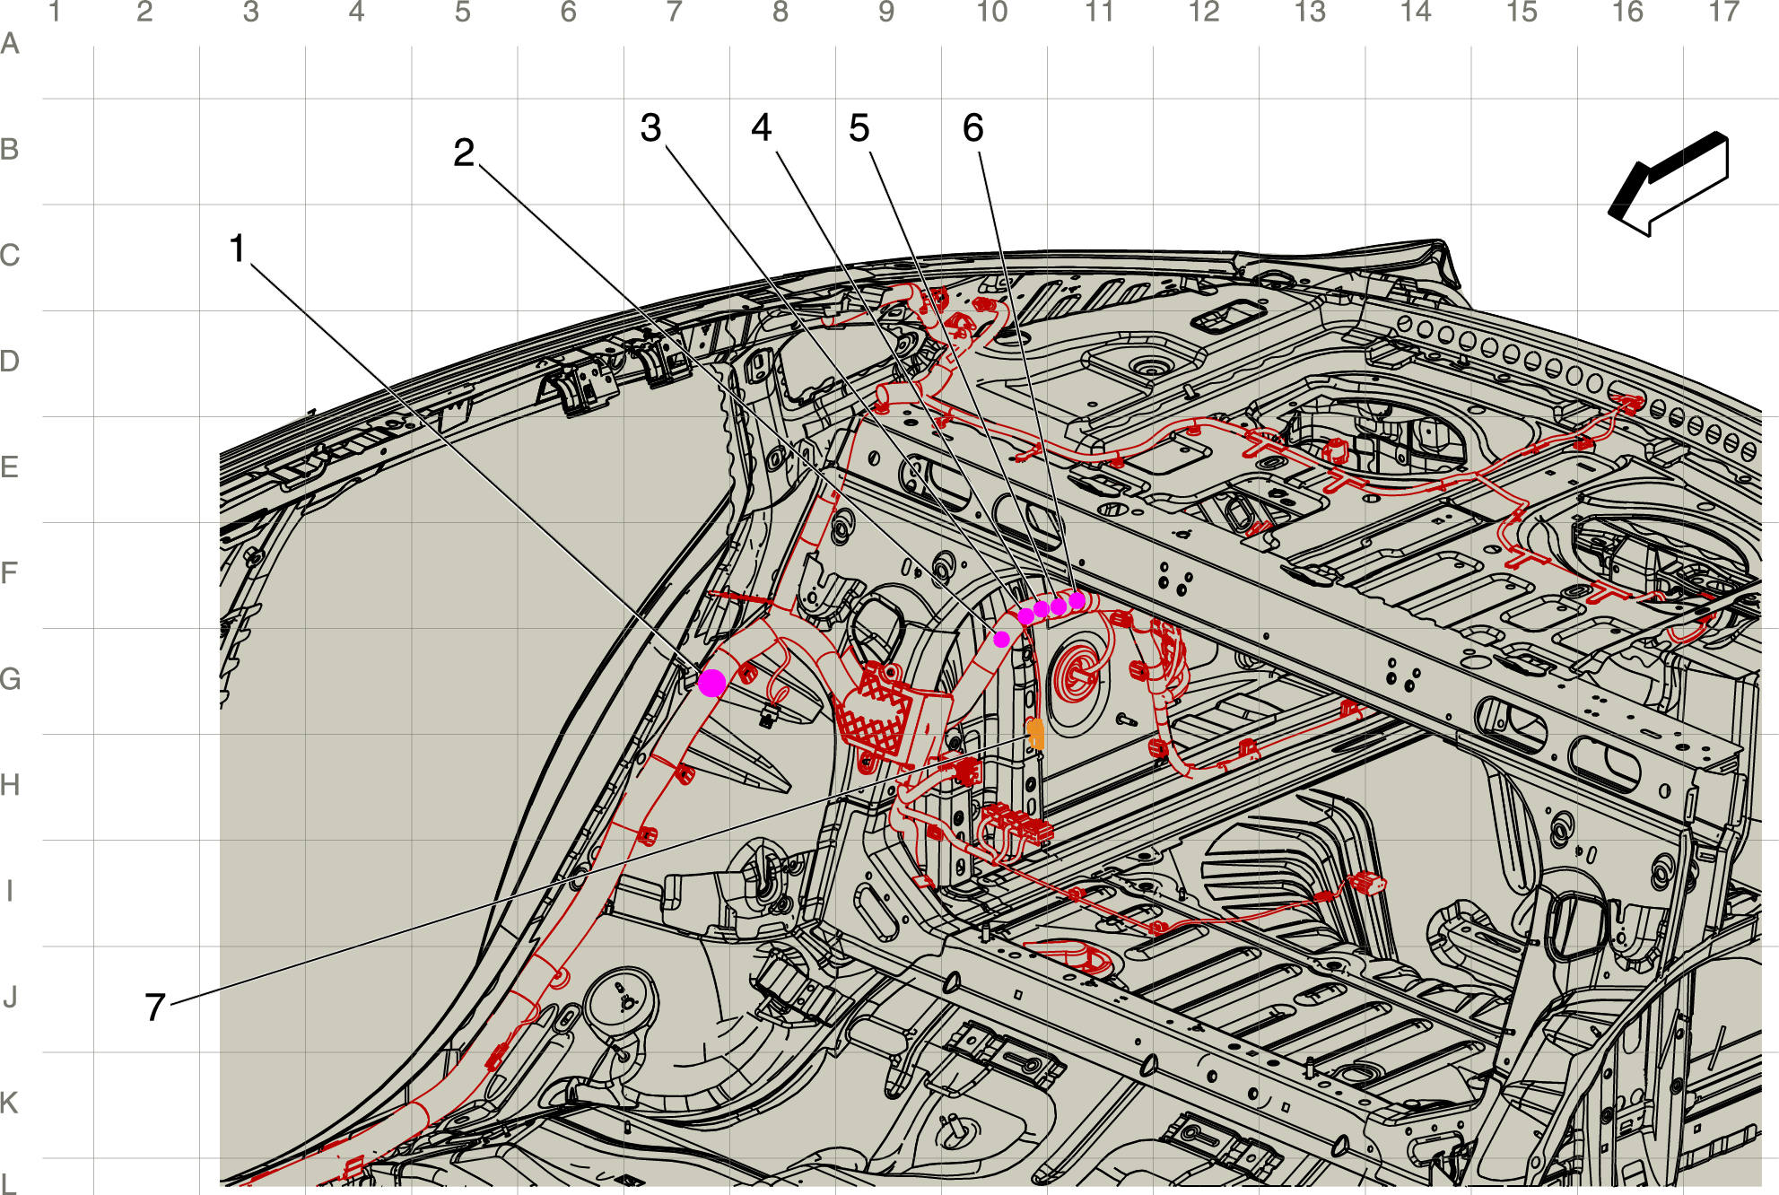Click the black direction arrow
1779x1195 pixels.
1670,184
